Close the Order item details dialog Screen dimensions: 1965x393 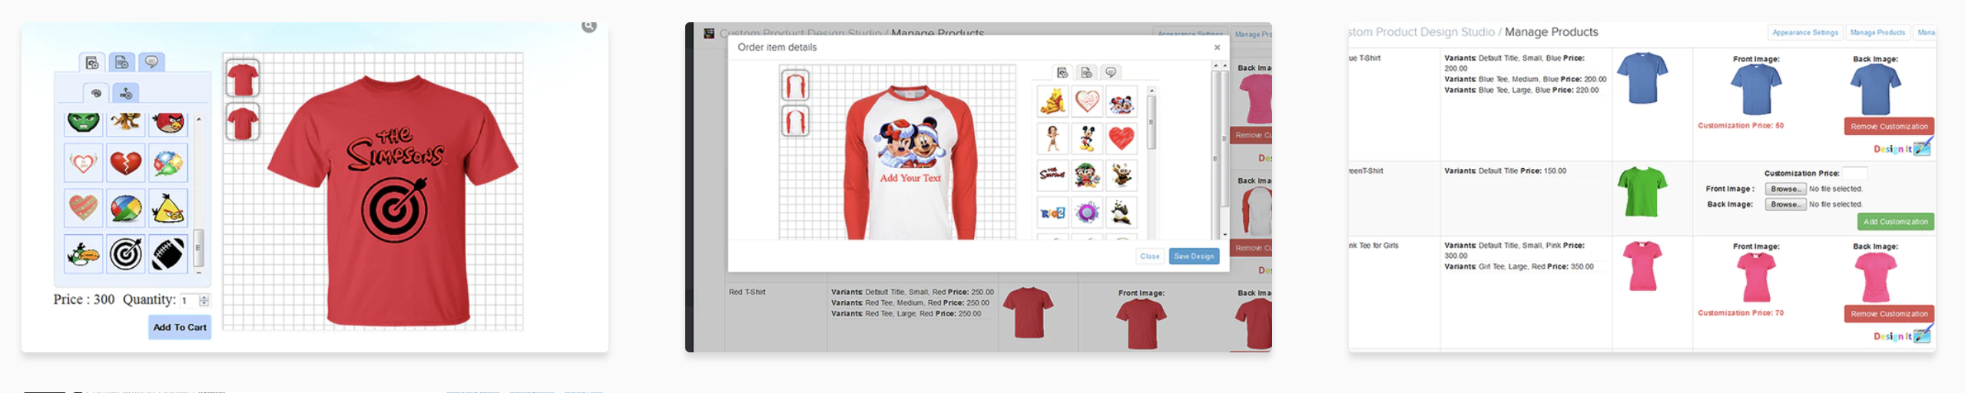pos(1217,48)
